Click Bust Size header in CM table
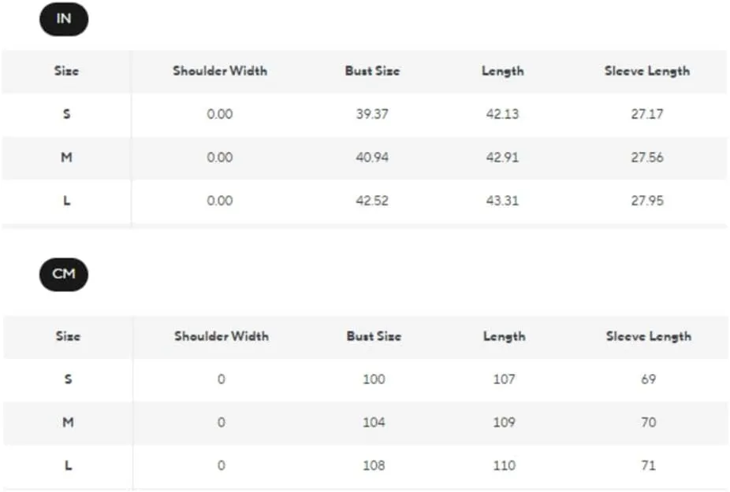 point(374,336)
